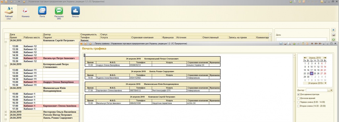The image size is (339, 122).
Task: Open the Почта mail section
Action: (42, 13)
